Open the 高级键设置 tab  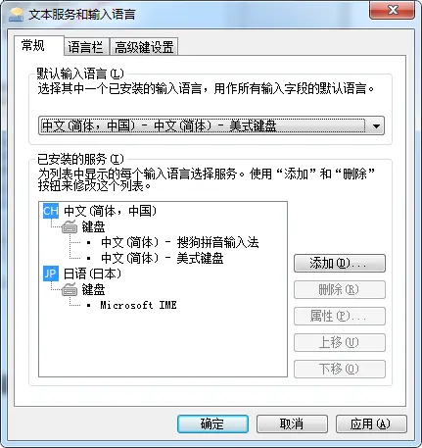(x=144, y=47)
